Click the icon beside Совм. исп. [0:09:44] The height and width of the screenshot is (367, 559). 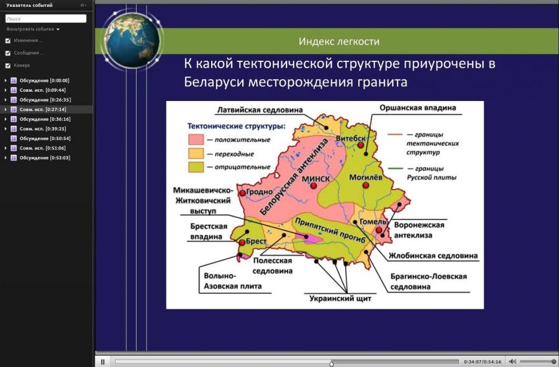(x=14, y=90)
